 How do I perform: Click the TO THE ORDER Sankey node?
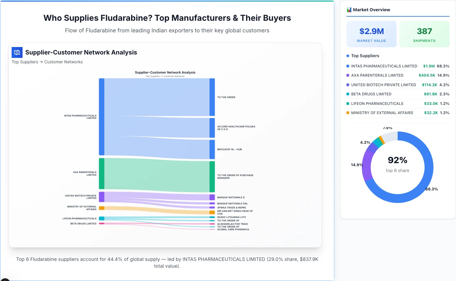(212, 97)
